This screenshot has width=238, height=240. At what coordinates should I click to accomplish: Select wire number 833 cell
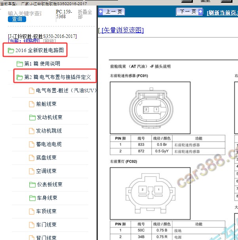pos(141,144)
